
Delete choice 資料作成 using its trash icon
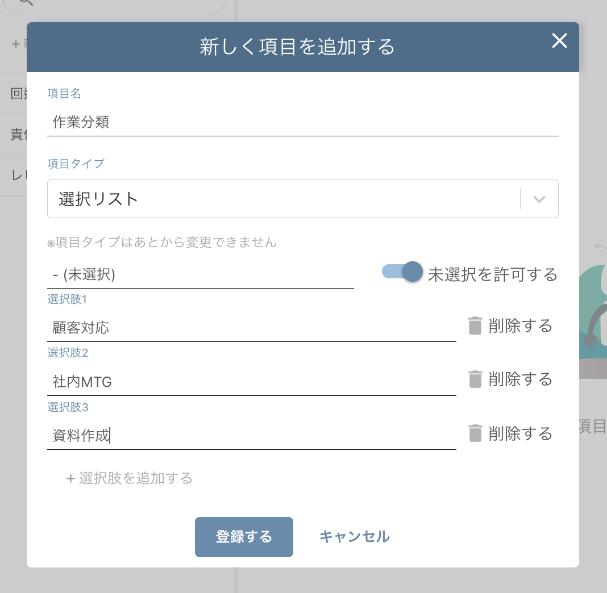pyautogui.click(x=475, y=433)
